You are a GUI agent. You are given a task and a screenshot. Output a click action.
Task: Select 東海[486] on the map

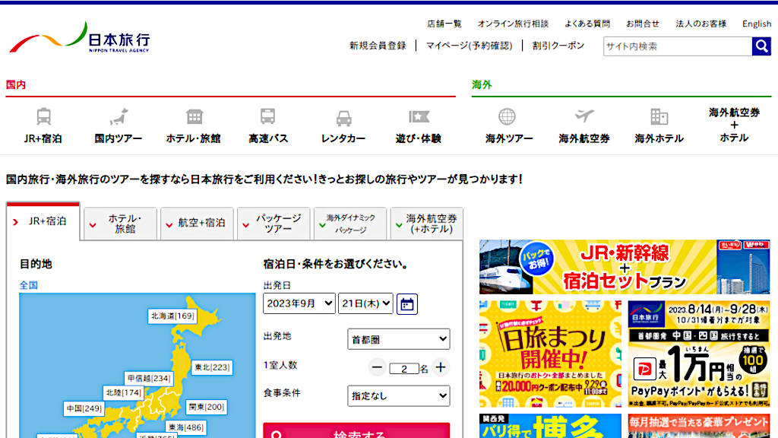click(x=185, y=427)
